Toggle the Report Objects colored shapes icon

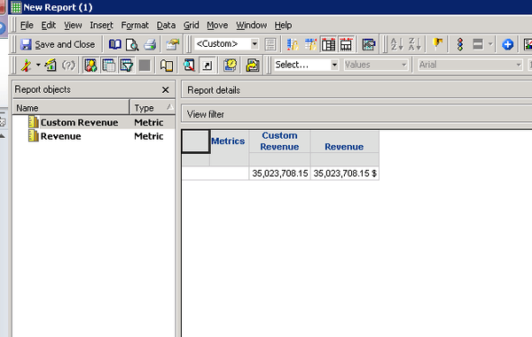tap(91, 65)
